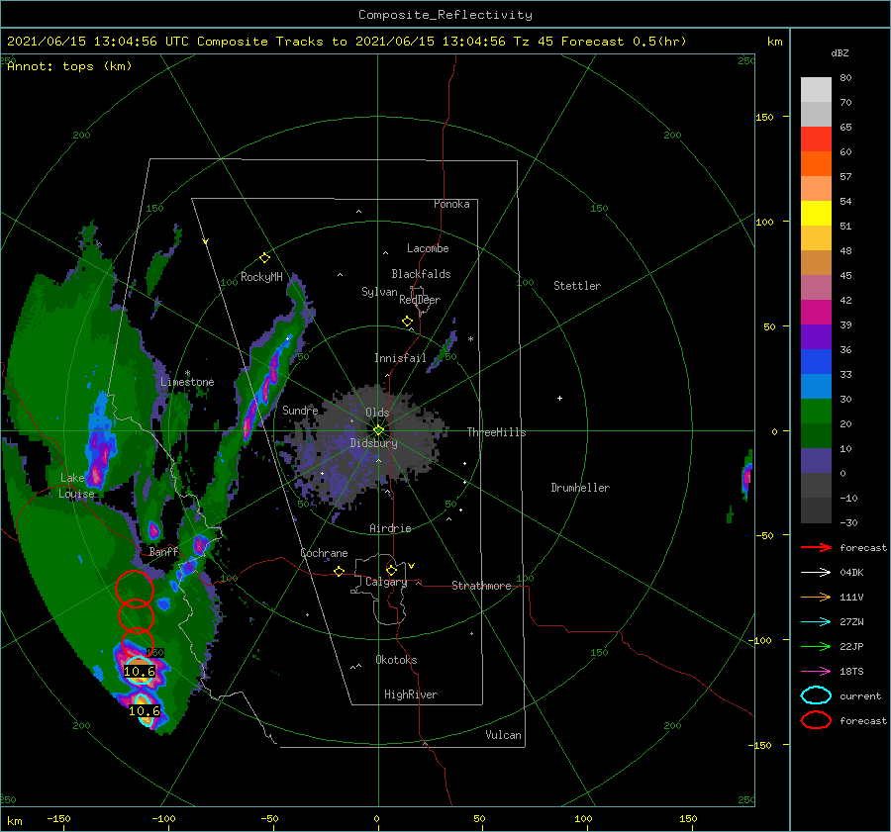The height and width of the screenshot is (832, 891).
Task: Click the Banff town label
Action: click(163, 552)
